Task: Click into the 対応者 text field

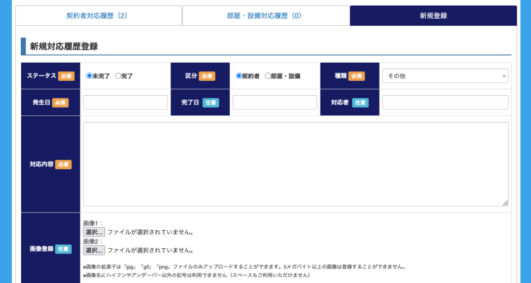Action: coord(445,102)
